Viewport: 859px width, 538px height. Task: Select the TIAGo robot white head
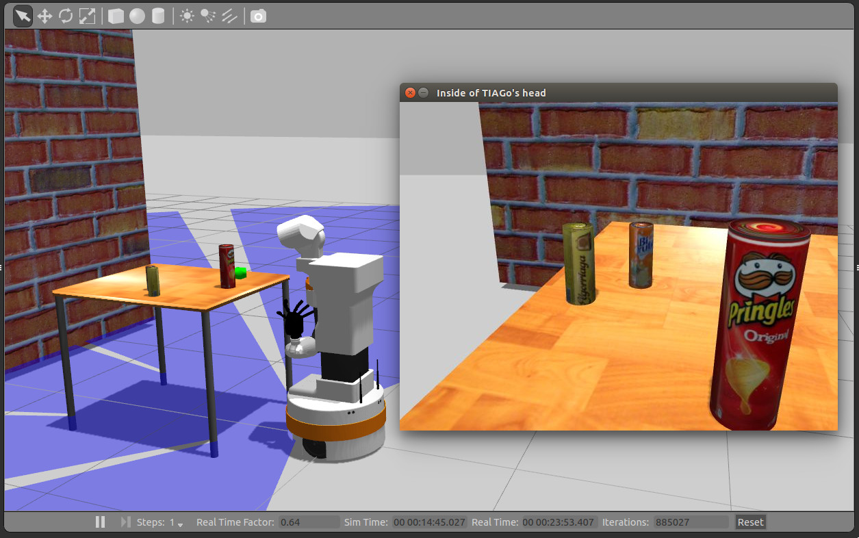301,236
